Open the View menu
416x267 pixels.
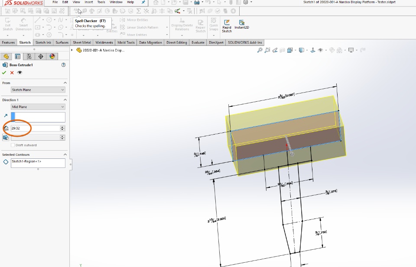pos(76,2)
